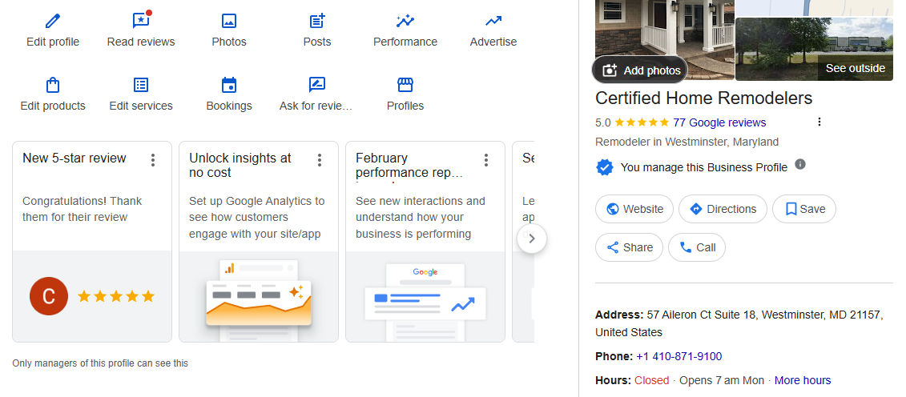Open the Photos icon

tap(229, 22)
